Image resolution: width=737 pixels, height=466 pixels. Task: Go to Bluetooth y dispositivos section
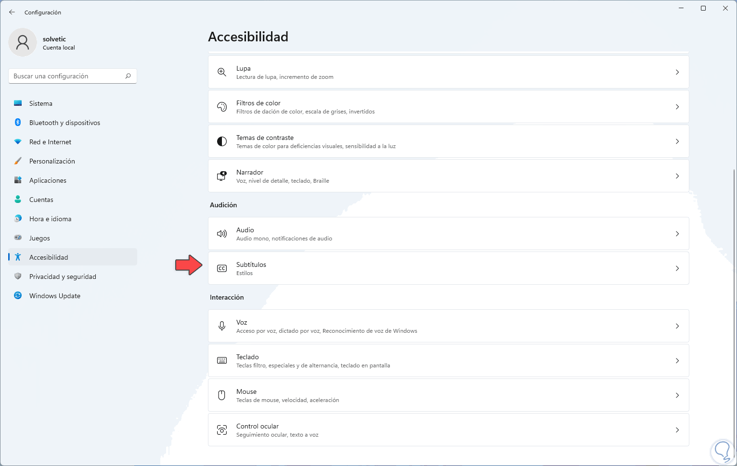pyautogui.click(x=65, y=123)
